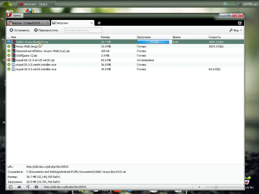Open a new tab with the plus button
This screenshot has width=259, height=194.
pyautogui.click(x=99, y=23)
